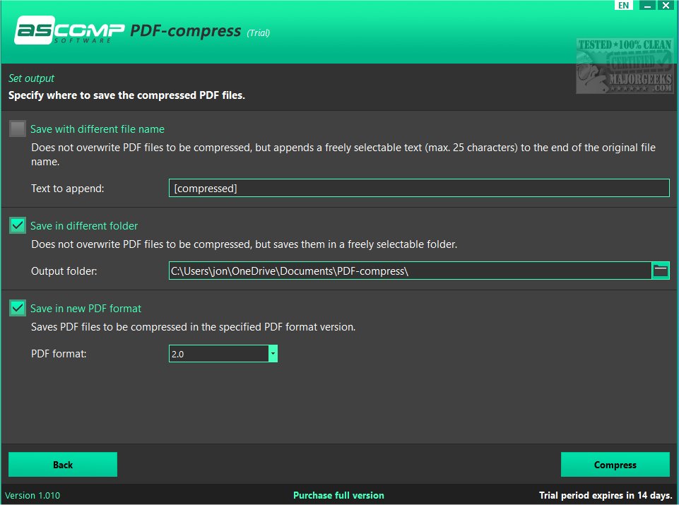
Task: Click the Output folder path field
Action: coord(410,271)
